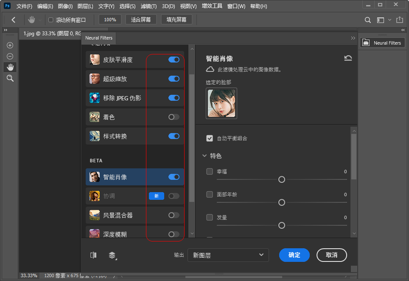The width and height of the screenshot is (409, 281).
Task: Click the selected face thumbnail
Action: pyautogui.click(x=221, y=103)
